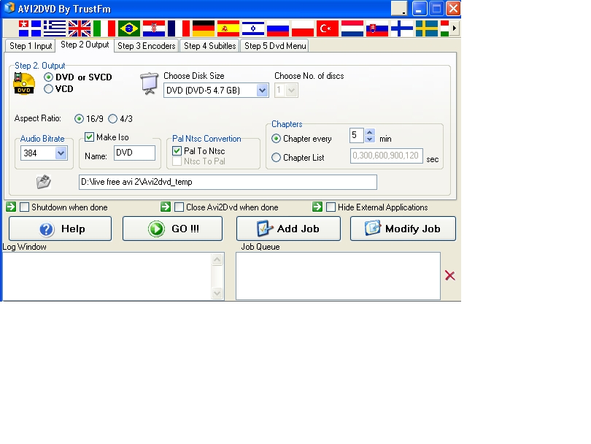Viewport: 591px width, 444px height.
Task: Show more flags with the right arrow
Action: point(454,28)
